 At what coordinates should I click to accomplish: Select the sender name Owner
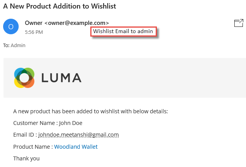pos(33,23)
